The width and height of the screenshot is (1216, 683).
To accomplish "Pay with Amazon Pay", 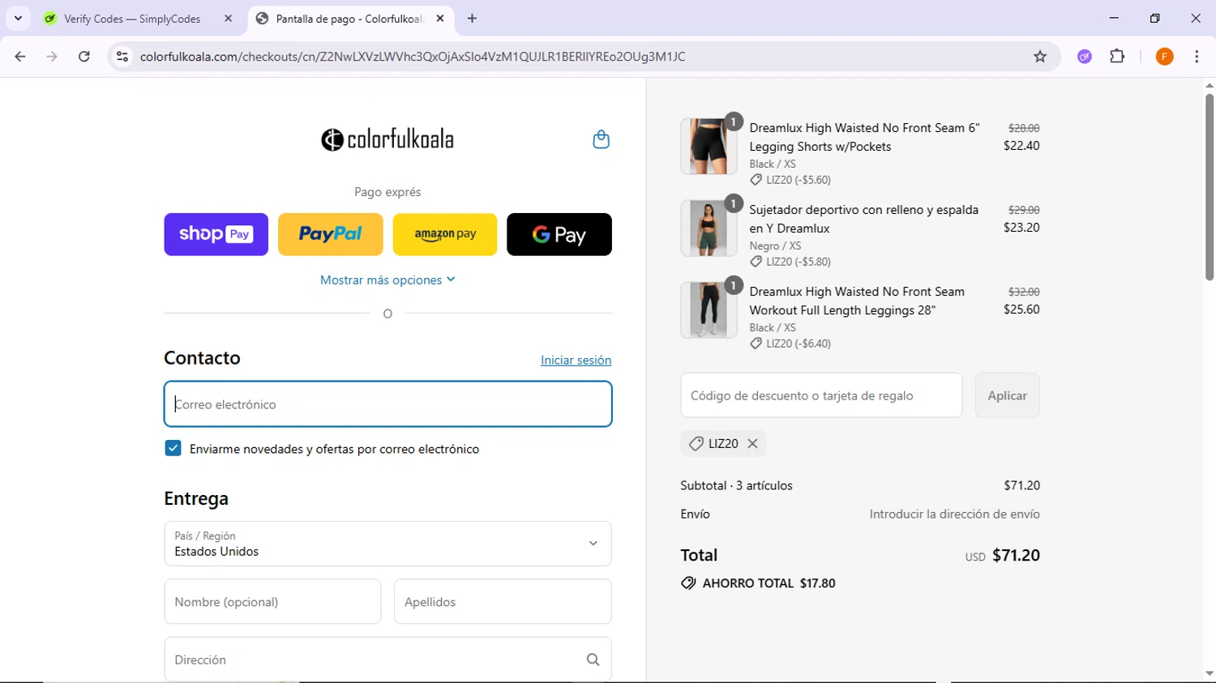I will click(445, 234).
